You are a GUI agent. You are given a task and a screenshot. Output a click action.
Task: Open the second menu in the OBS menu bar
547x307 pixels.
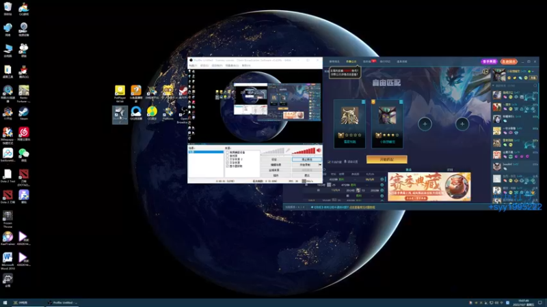pyautogui.click(x=204, y=65)
